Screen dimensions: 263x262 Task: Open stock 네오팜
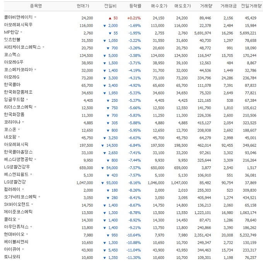click(x=10, y=137)
